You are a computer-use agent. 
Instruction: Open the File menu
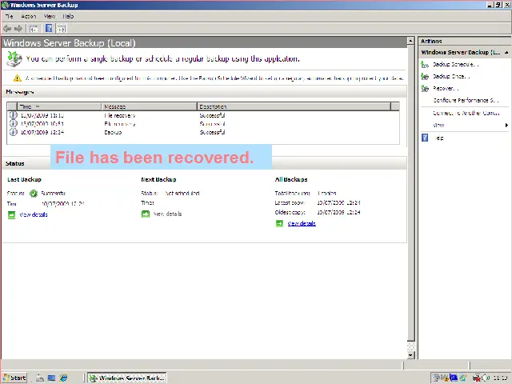pyautogui.click(x=9, y=16)
